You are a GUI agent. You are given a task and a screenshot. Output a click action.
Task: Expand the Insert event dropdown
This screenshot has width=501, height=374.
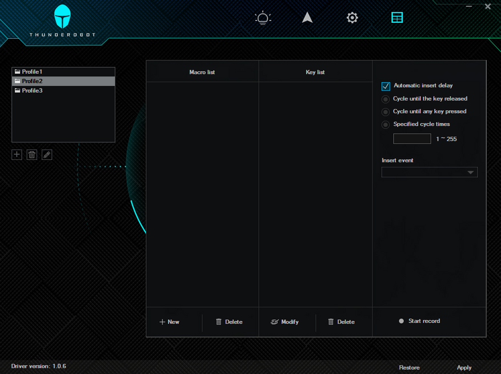click(x=430, y=172)
